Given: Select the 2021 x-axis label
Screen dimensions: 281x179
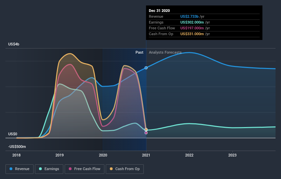Looking at the screenshot, I should [146, 155].
